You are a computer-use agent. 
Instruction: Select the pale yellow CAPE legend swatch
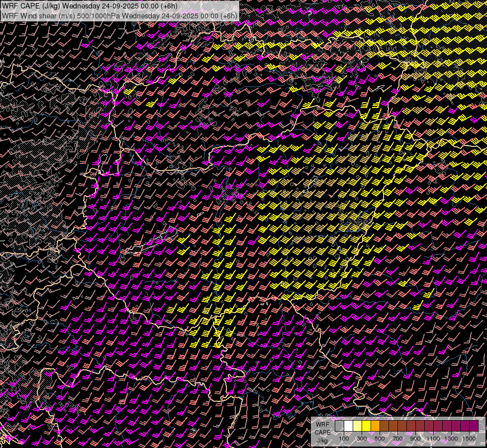(x=357, y=426)
